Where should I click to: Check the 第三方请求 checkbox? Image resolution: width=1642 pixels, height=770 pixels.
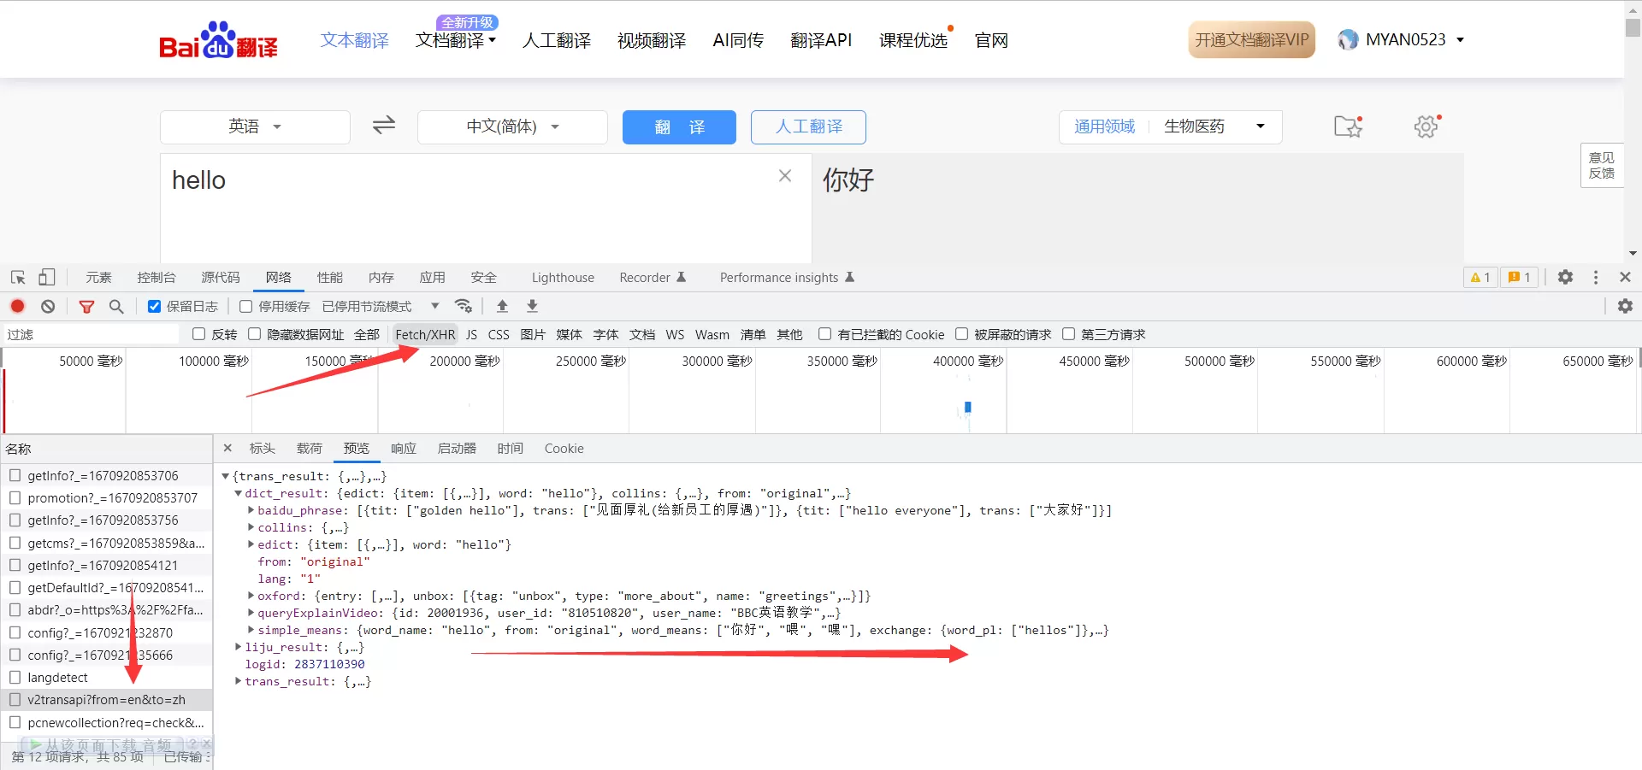[x=1068, y=334]
